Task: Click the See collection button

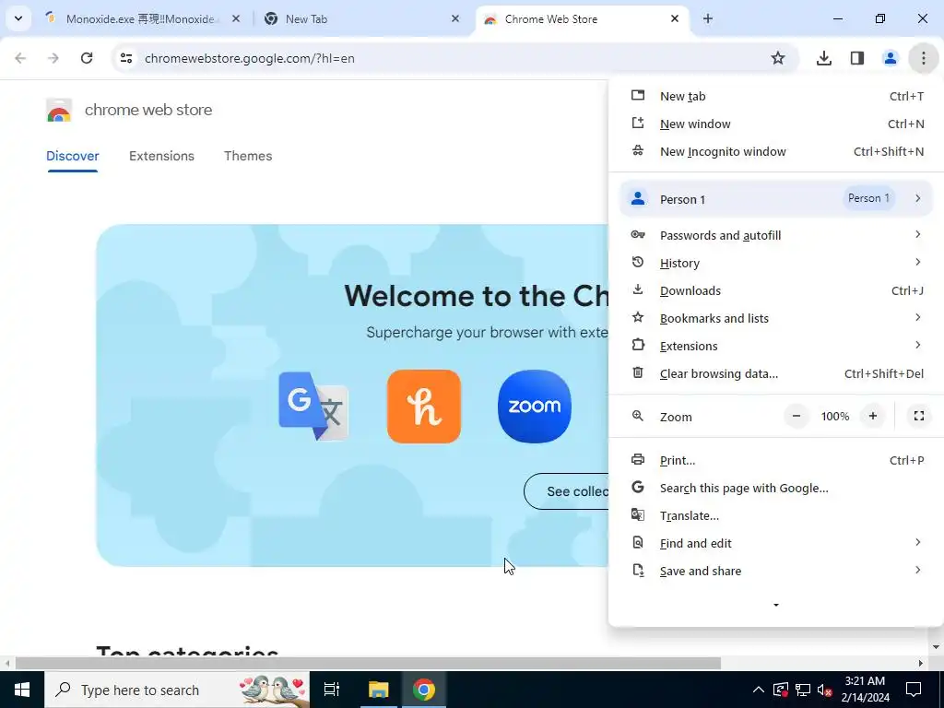Action: (x=567, y=491)
